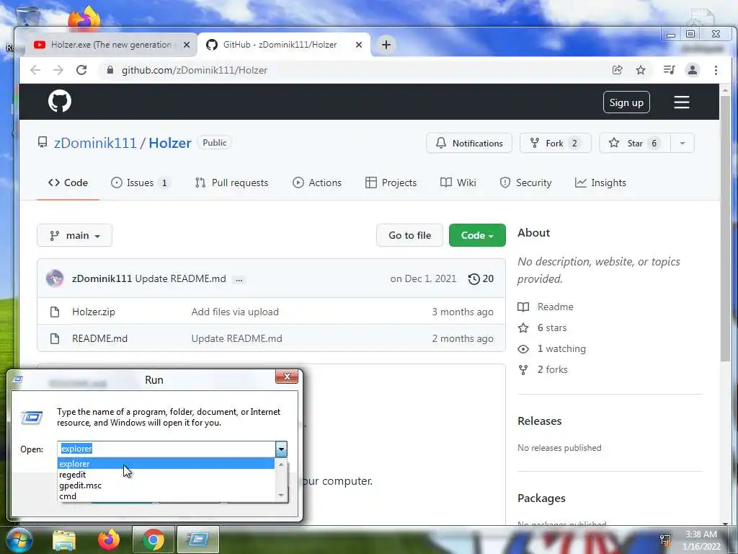738x554 pixels.
Task: Open the Wiki tab
Action: coord(458,183)
